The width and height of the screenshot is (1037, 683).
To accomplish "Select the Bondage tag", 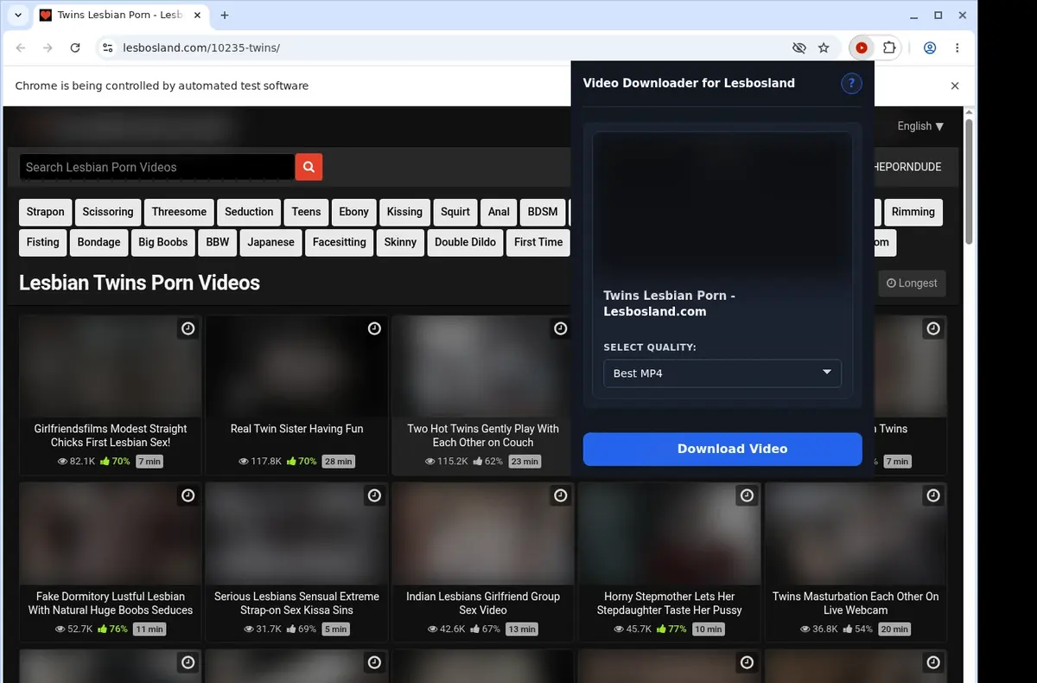I will (x=99, y=242).
